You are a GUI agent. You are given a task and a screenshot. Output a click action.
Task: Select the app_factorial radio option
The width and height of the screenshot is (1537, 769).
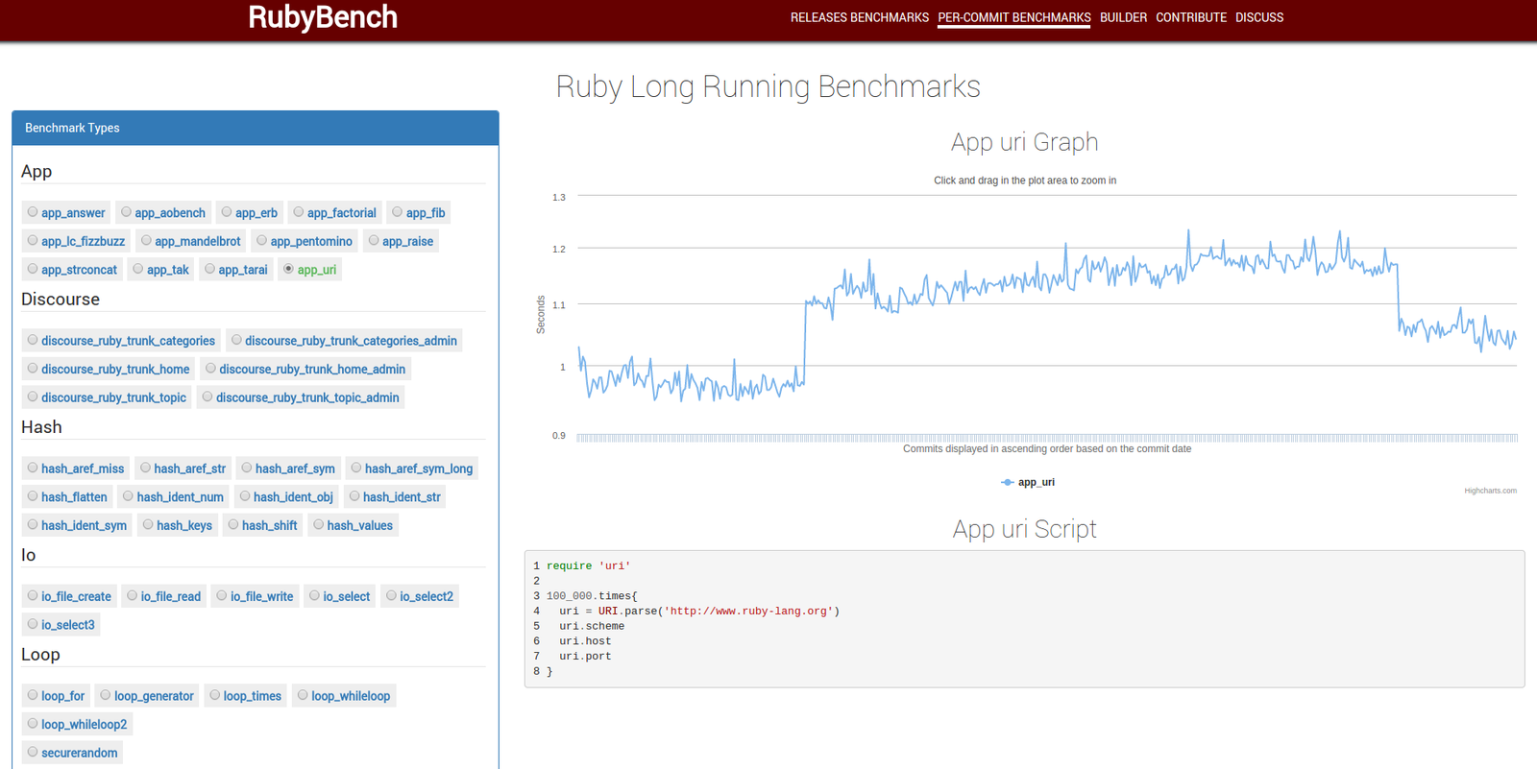(x=335, y=213)
